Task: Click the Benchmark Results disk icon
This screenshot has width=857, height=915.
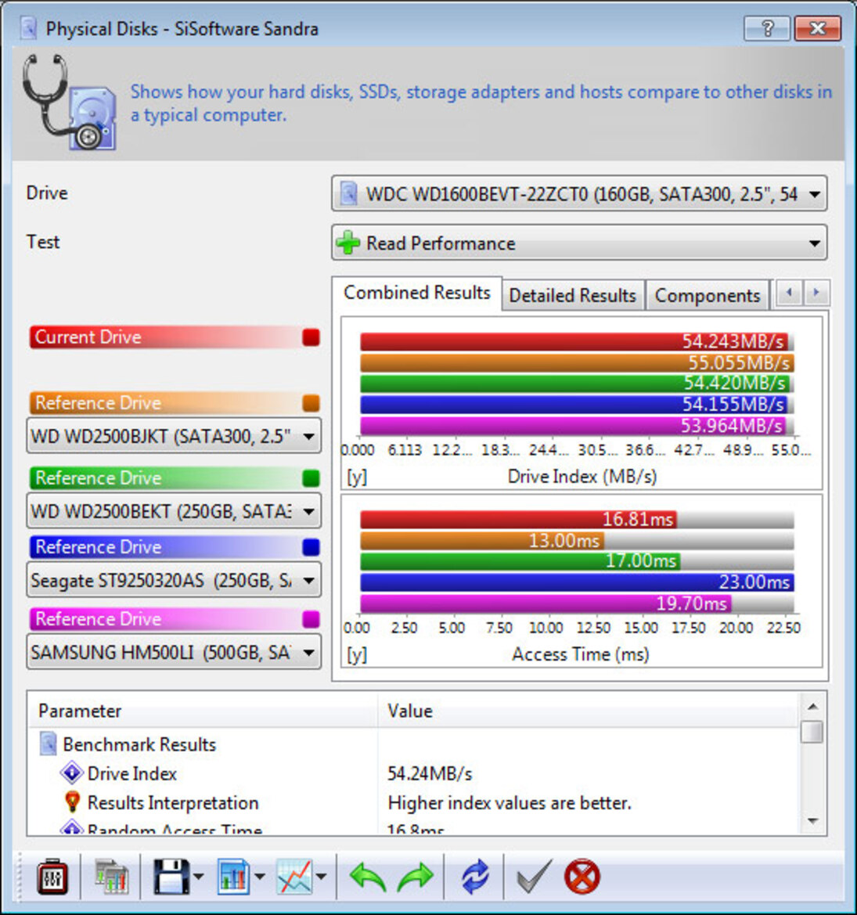Action: click(48, 744)
